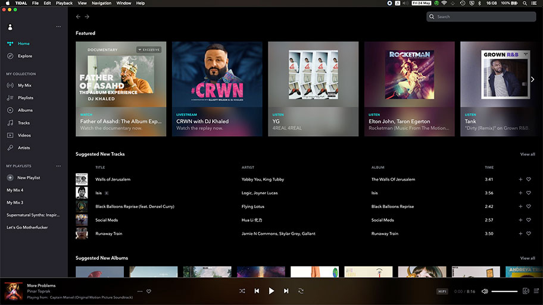This screenshot has height=305, width=543.
Task: Open the File menu
Action: (x=35, y=3)
